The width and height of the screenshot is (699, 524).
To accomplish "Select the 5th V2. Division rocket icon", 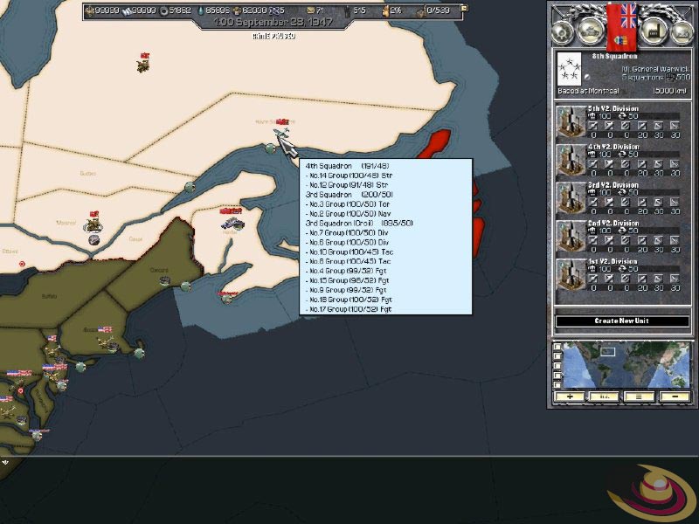I will [x=570, y=123].
